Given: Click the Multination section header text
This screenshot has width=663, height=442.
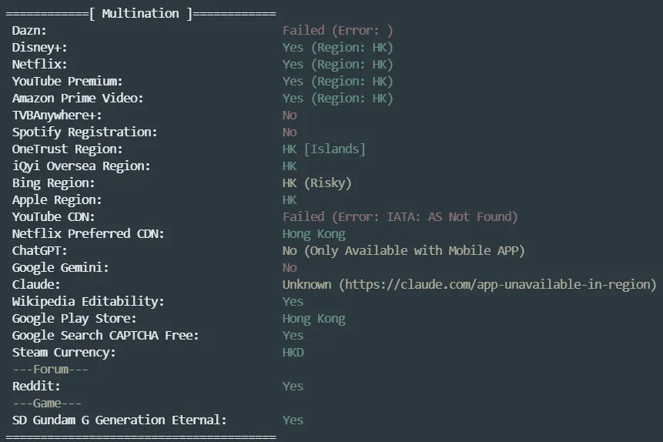Looking at the screenshot, I should tap(140, 14).
